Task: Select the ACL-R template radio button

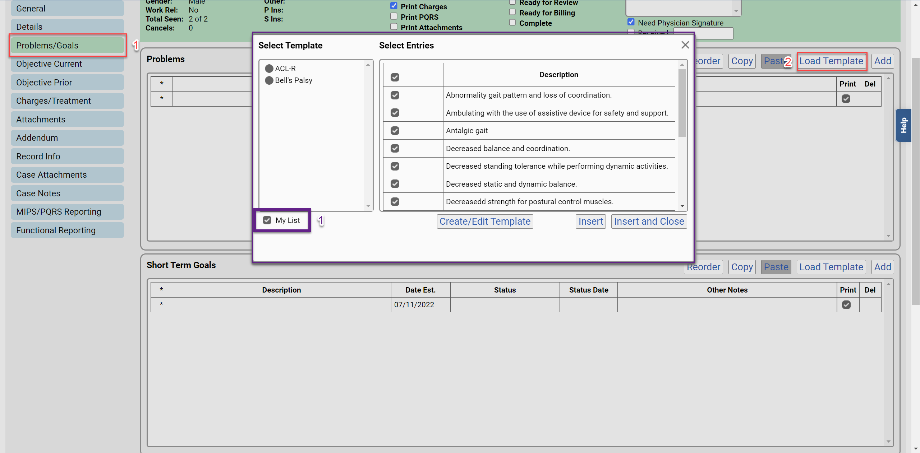Action: 269,69
